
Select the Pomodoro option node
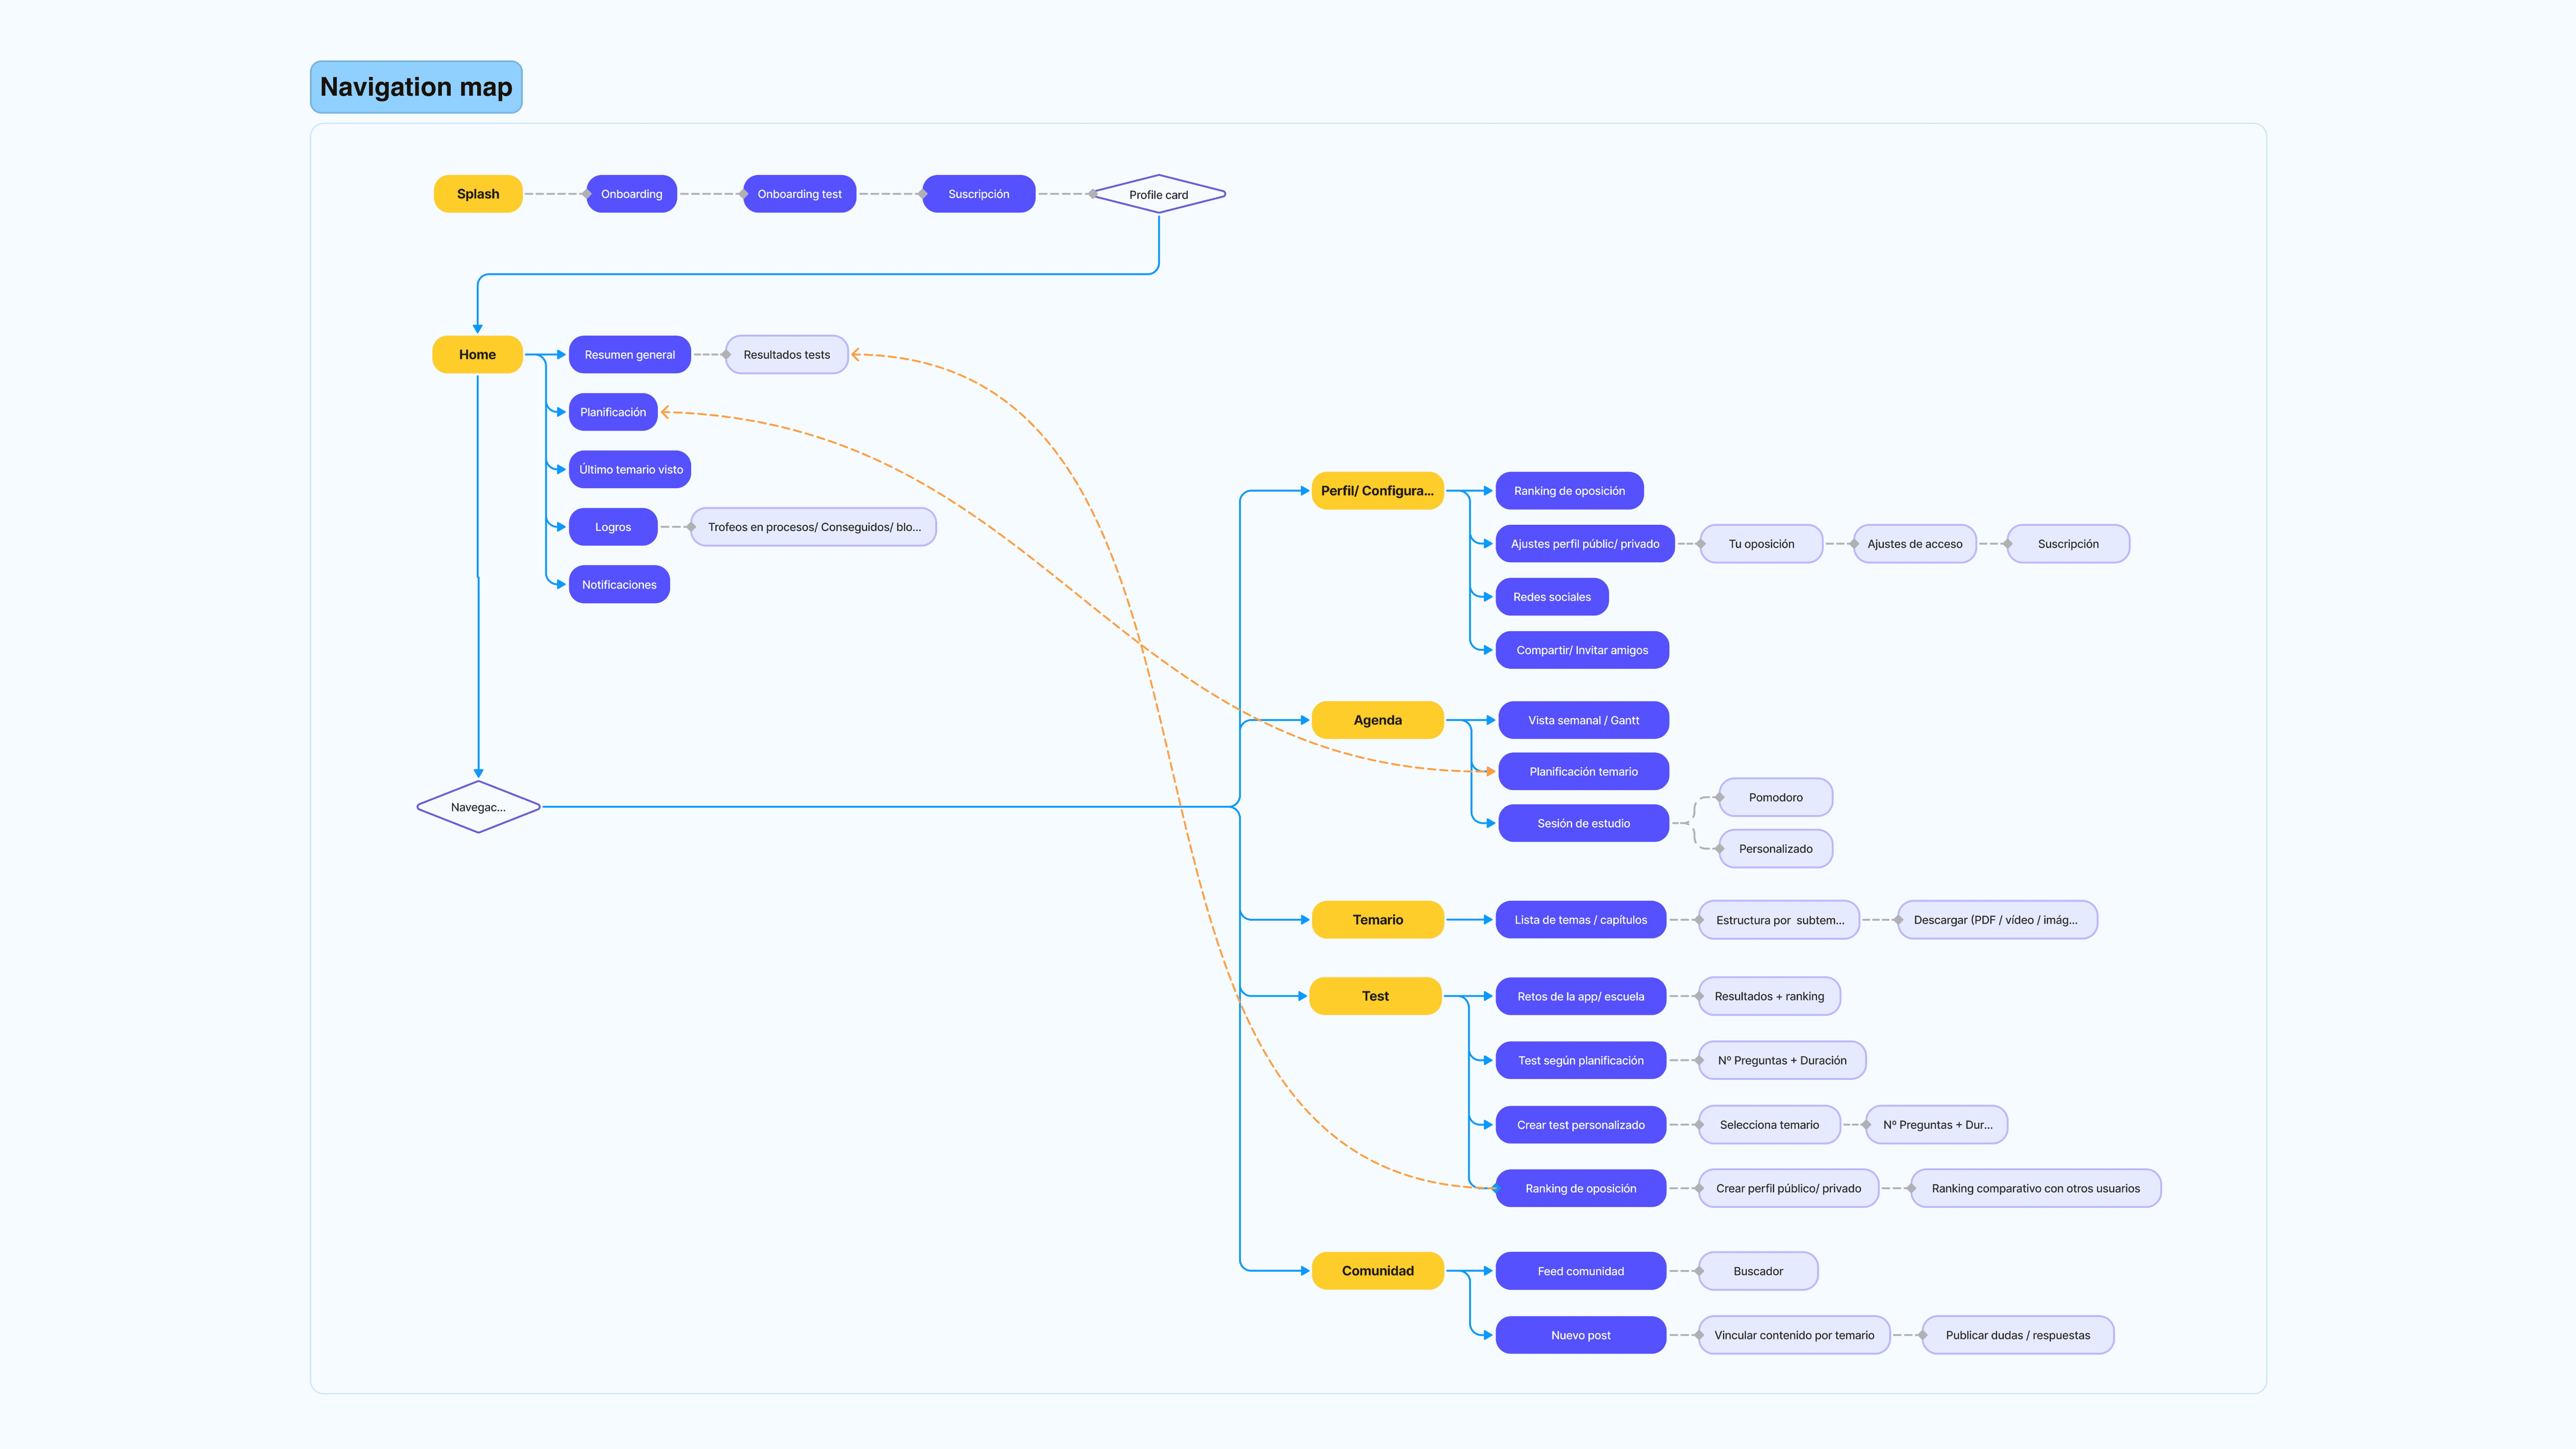[x=1775, y=798]
